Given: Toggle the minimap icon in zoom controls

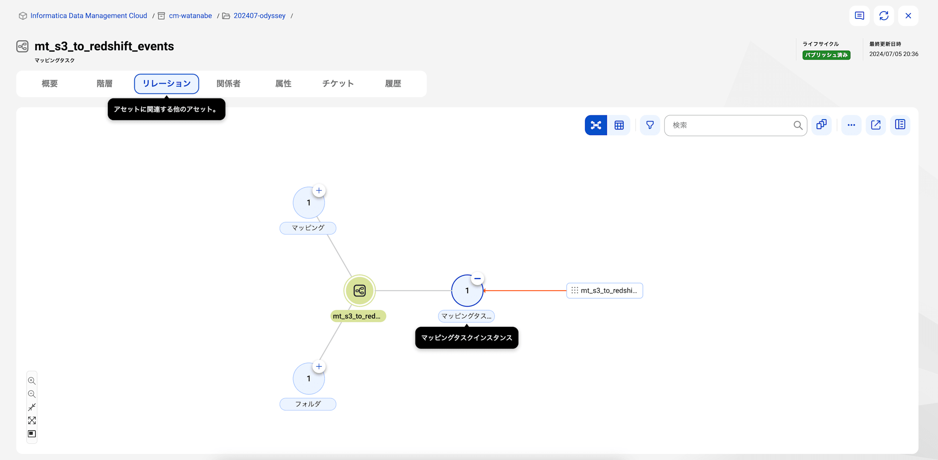Looking at the screenshot, I should pyautogui.click(x=32, y=434).
